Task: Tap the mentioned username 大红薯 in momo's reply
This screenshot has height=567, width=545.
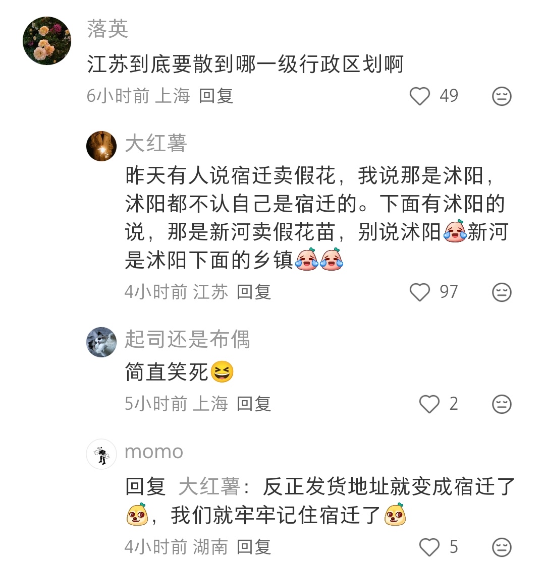Action: [x=210, y=487]
